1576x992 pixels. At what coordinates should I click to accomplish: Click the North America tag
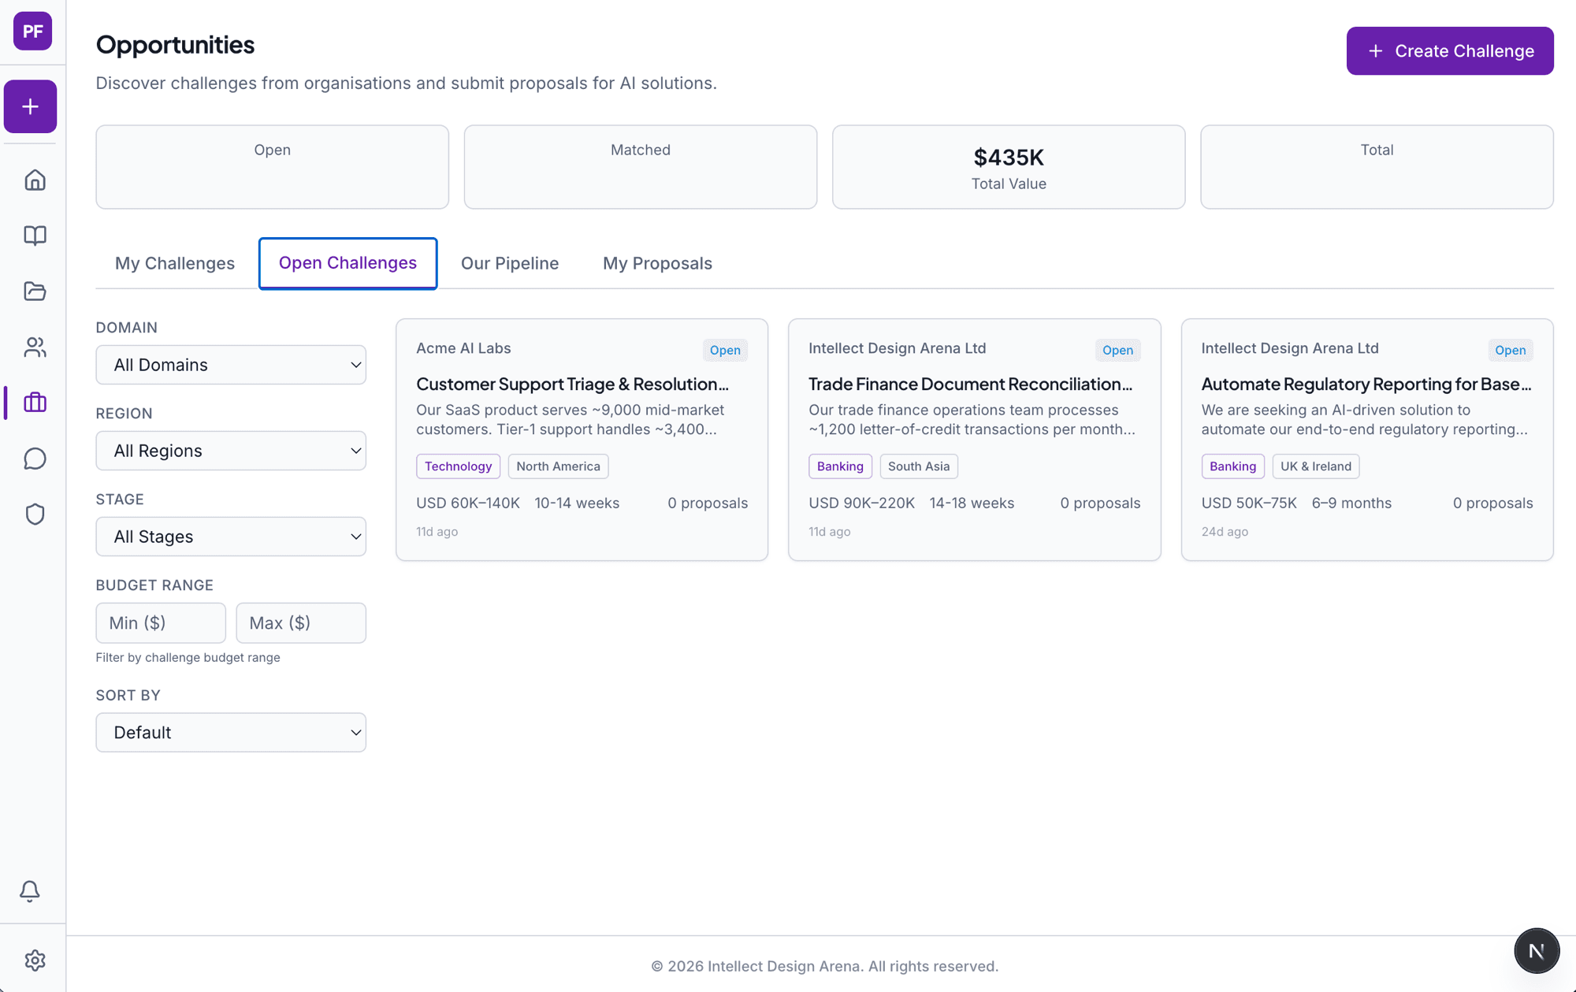tap(558, 466)
